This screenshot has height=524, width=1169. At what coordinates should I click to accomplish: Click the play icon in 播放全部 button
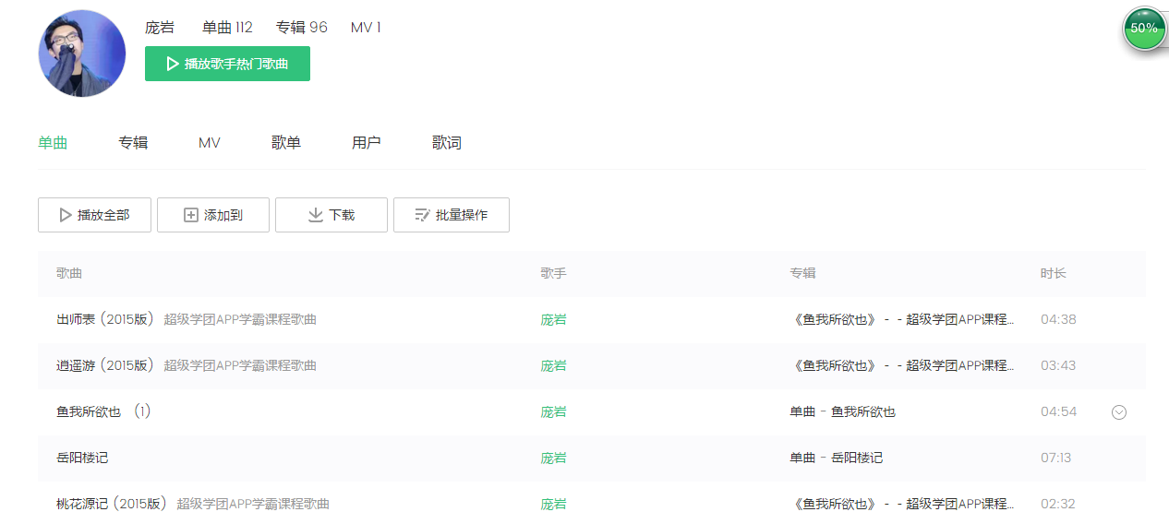66,215
